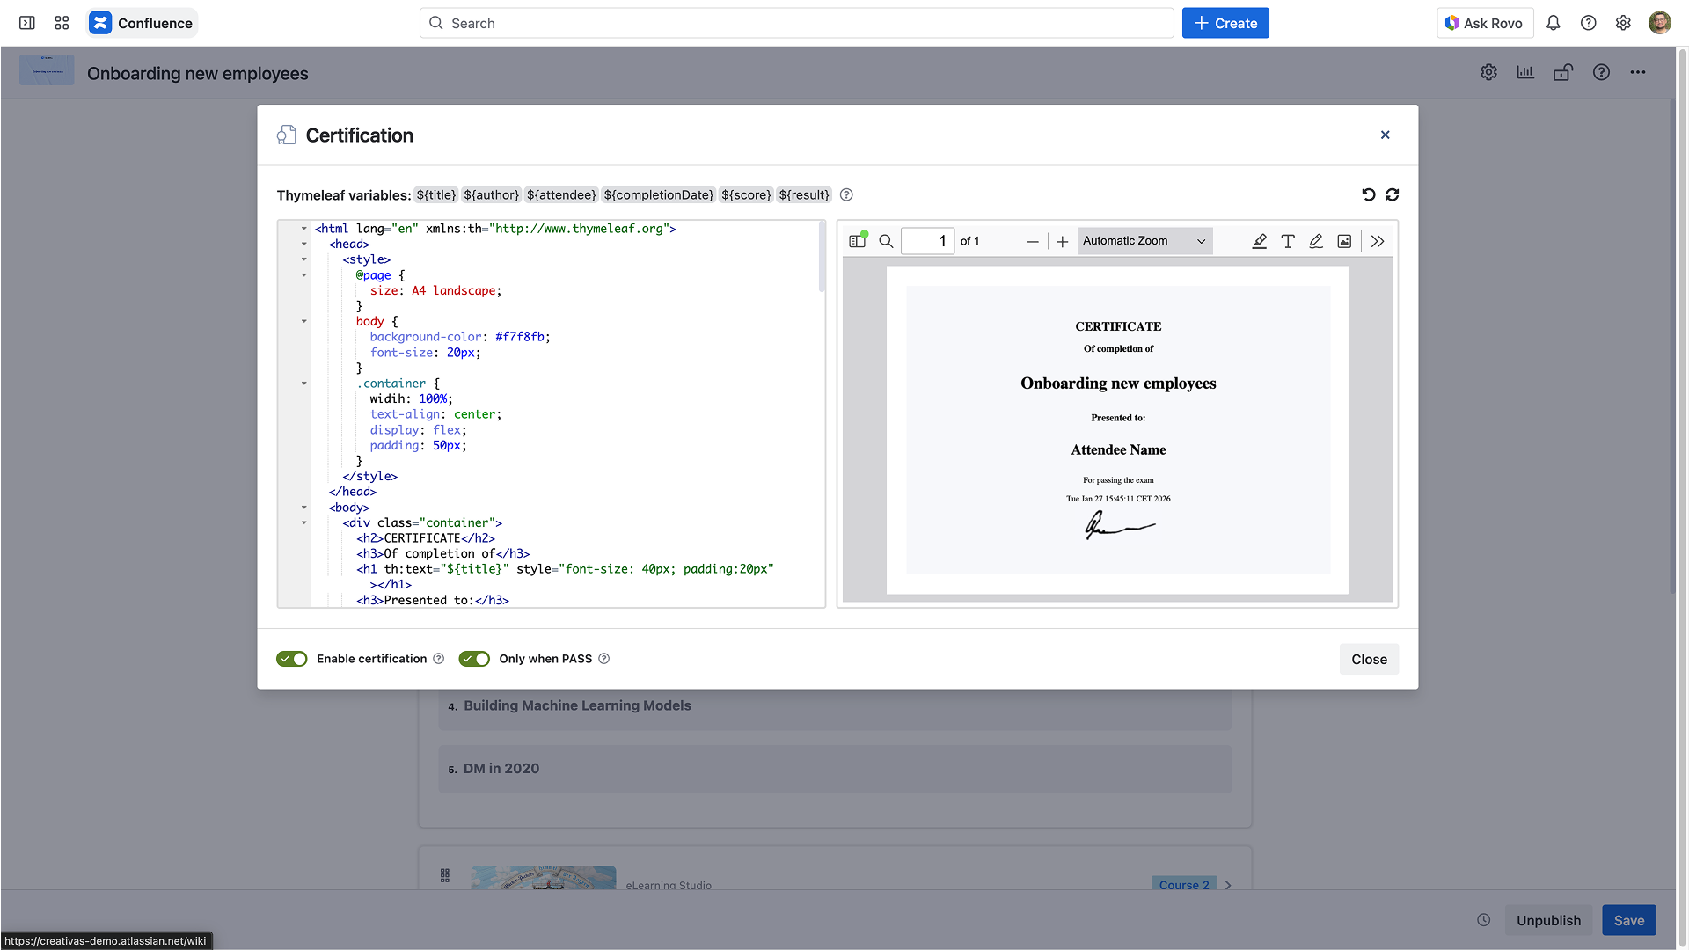The image size is (1689, 950).
Task: Select the PDF highlight tool
Action: (x=1259, y=241)
